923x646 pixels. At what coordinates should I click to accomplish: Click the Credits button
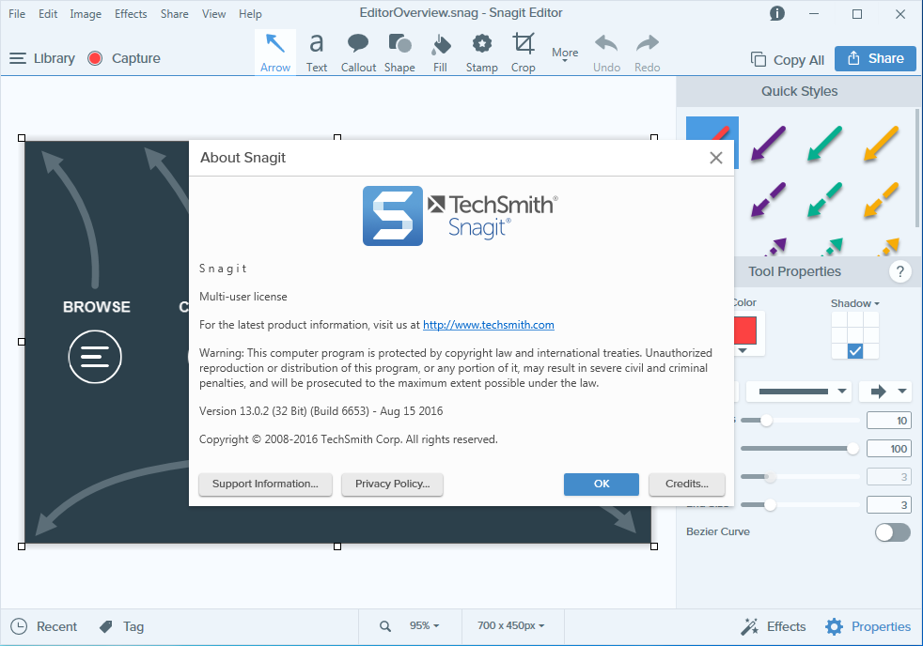686,484
